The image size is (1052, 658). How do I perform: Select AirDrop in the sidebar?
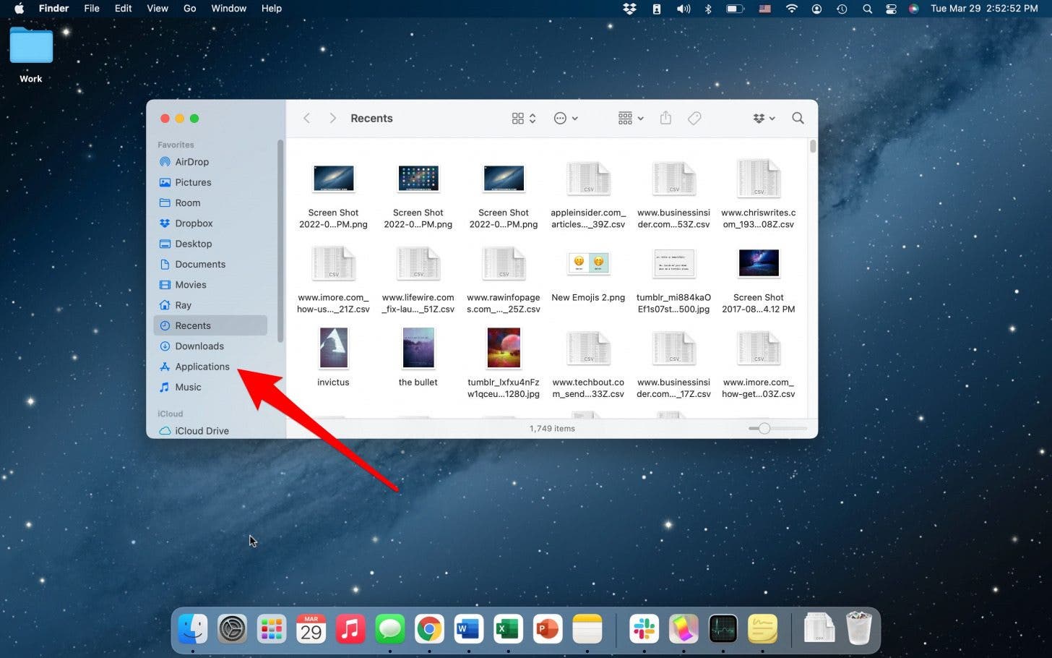192,162
